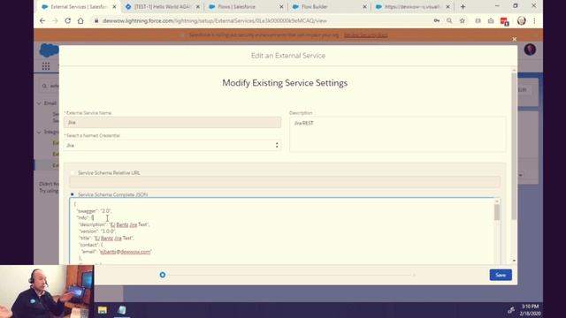
Task: Open the notepad app in taskbar
Action: (122, 310)
